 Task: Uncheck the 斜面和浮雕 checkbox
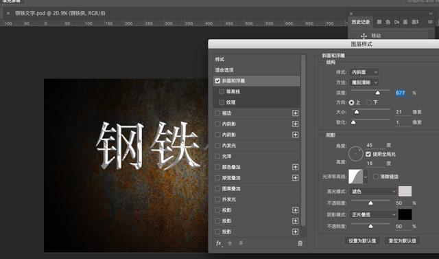pos(217,81)
